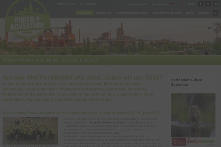Open the News menu item
Viewport: 221px width, 147px height.
click(x=190, y=13)
